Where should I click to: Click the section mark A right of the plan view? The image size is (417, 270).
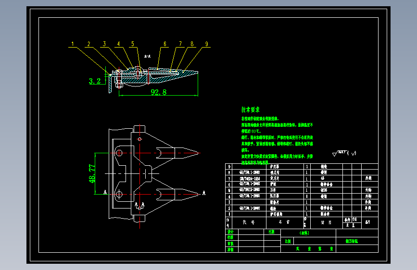(204, 193)
